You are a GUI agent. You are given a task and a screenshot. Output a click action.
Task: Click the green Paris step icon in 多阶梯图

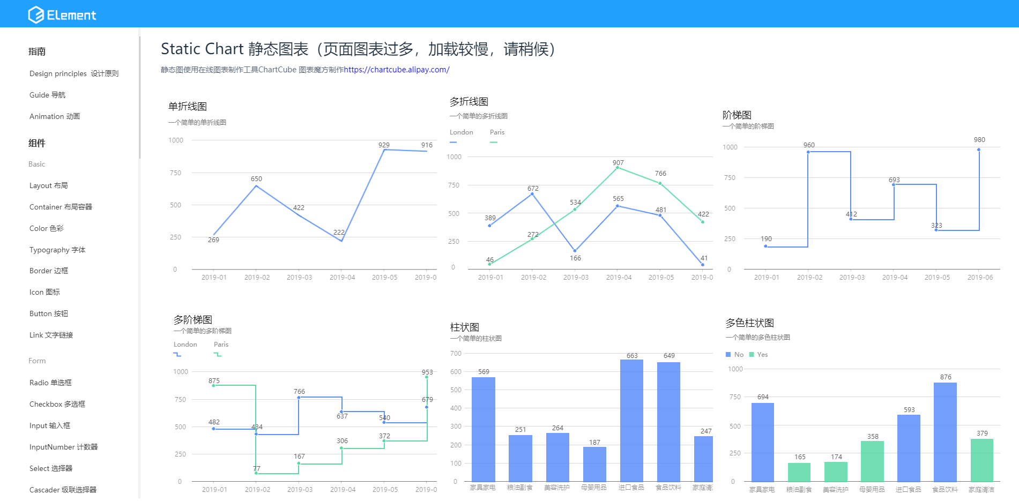[217, 354]
